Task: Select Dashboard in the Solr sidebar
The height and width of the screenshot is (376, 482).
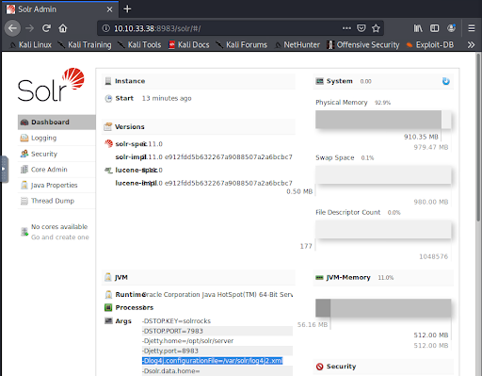Action: [x=56, y=123]
